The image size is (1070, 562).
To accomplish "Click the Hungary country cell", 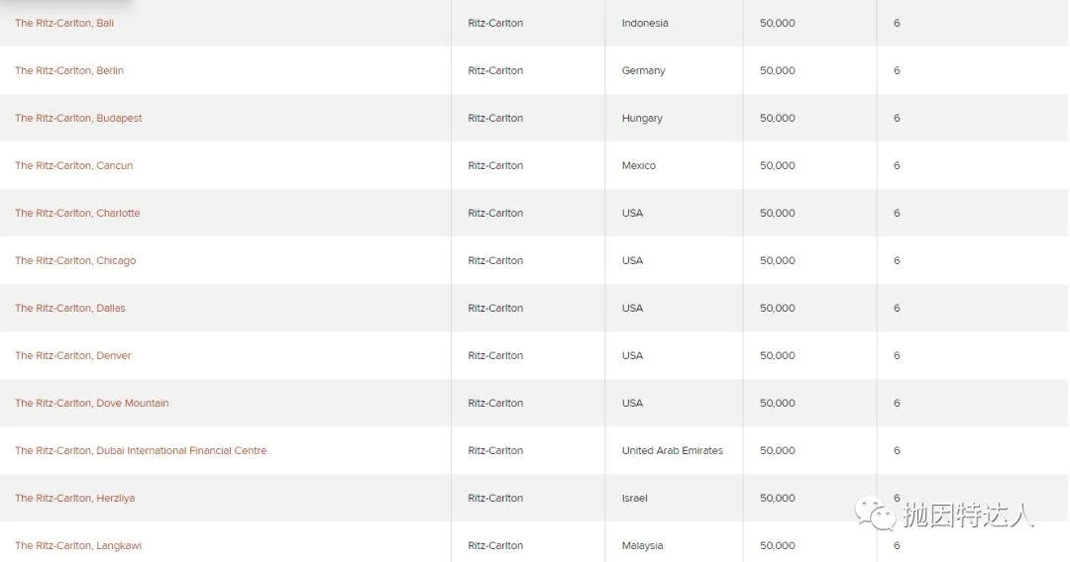I will [x=642, y=119].
